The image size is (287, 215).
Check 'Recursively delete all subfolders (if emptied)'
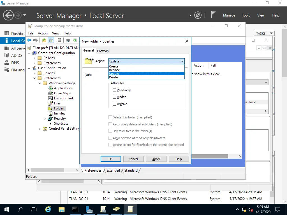pyautogui.click(x=110, y=124)
